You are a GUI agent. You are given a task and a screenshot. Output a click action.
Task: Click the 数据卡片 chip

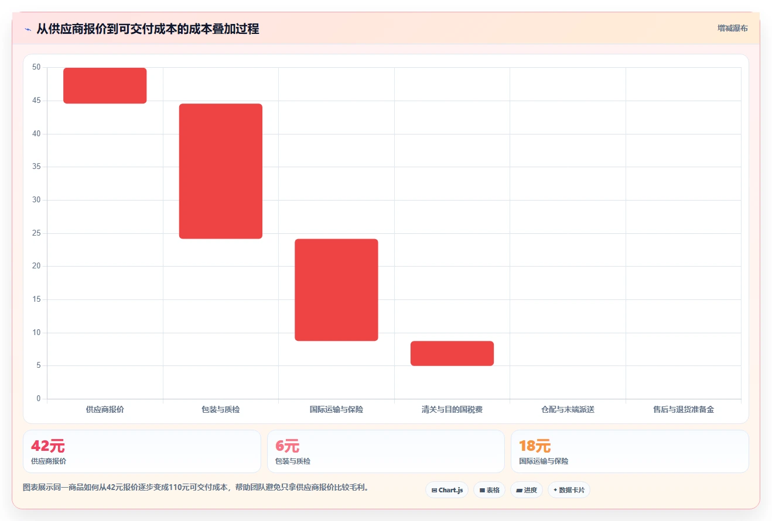click(x=569, y=490)
